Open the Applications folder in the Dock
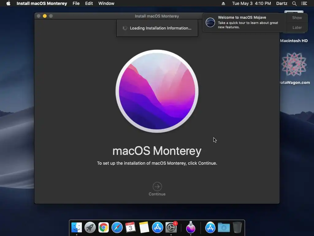The image size is (314, 236). [210, 228]
